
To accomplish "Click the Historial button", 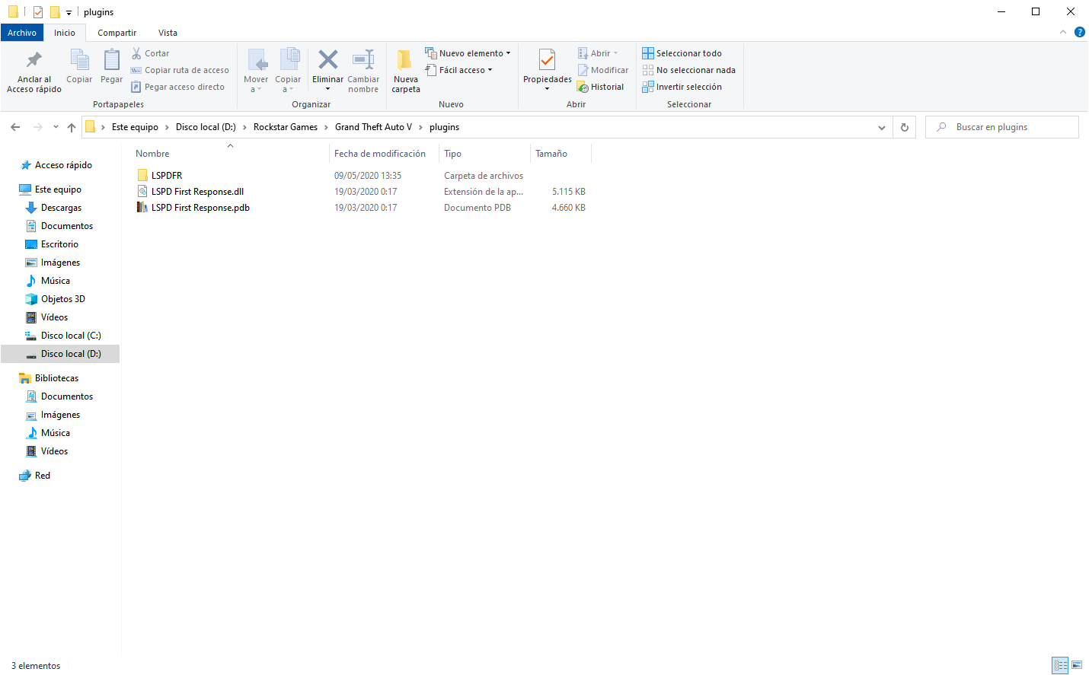I will tap(601, 87).
